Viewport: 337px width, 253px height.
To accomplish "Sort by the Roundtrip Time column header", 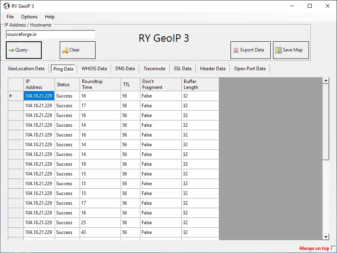I will coord(100,84).
